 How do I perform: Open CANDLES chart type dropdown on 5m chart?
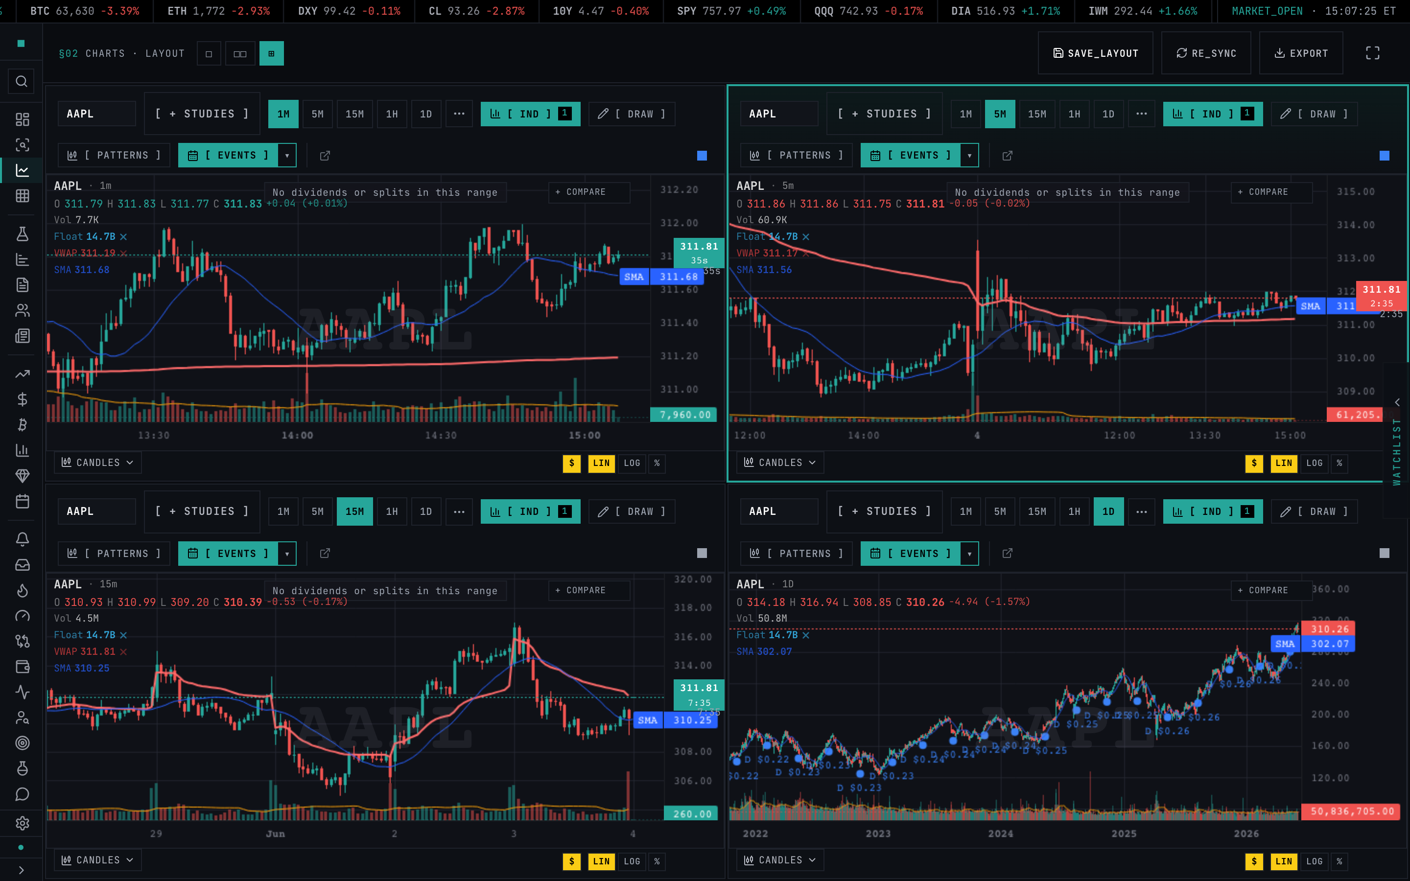coord(780,463)
